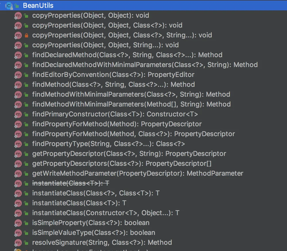
Task: Select findPropertyForMethod(Method, Class<?>)
Action: click(x=133, y=134)
